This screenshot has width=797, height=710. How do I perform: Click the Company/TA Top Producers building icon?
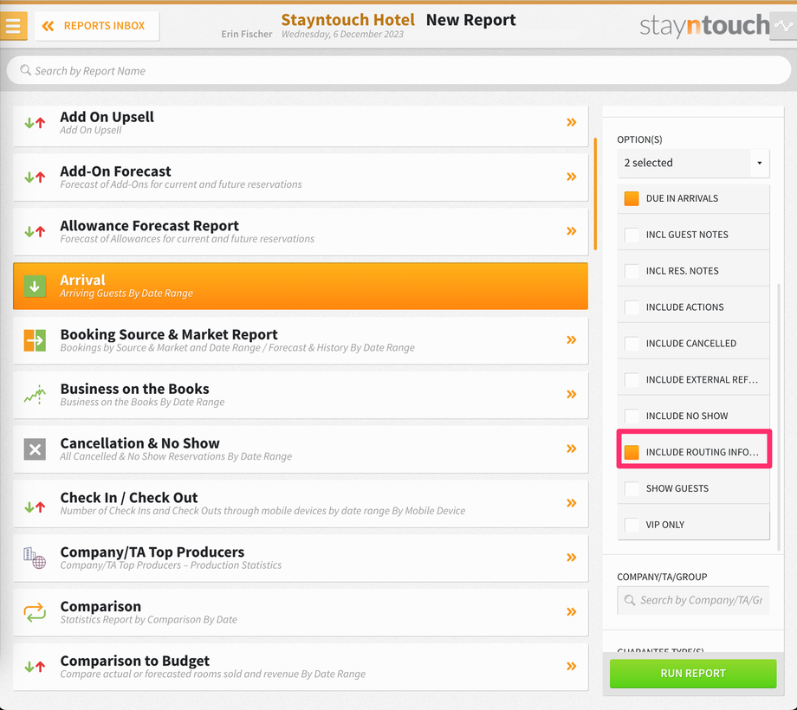[35, 558]
